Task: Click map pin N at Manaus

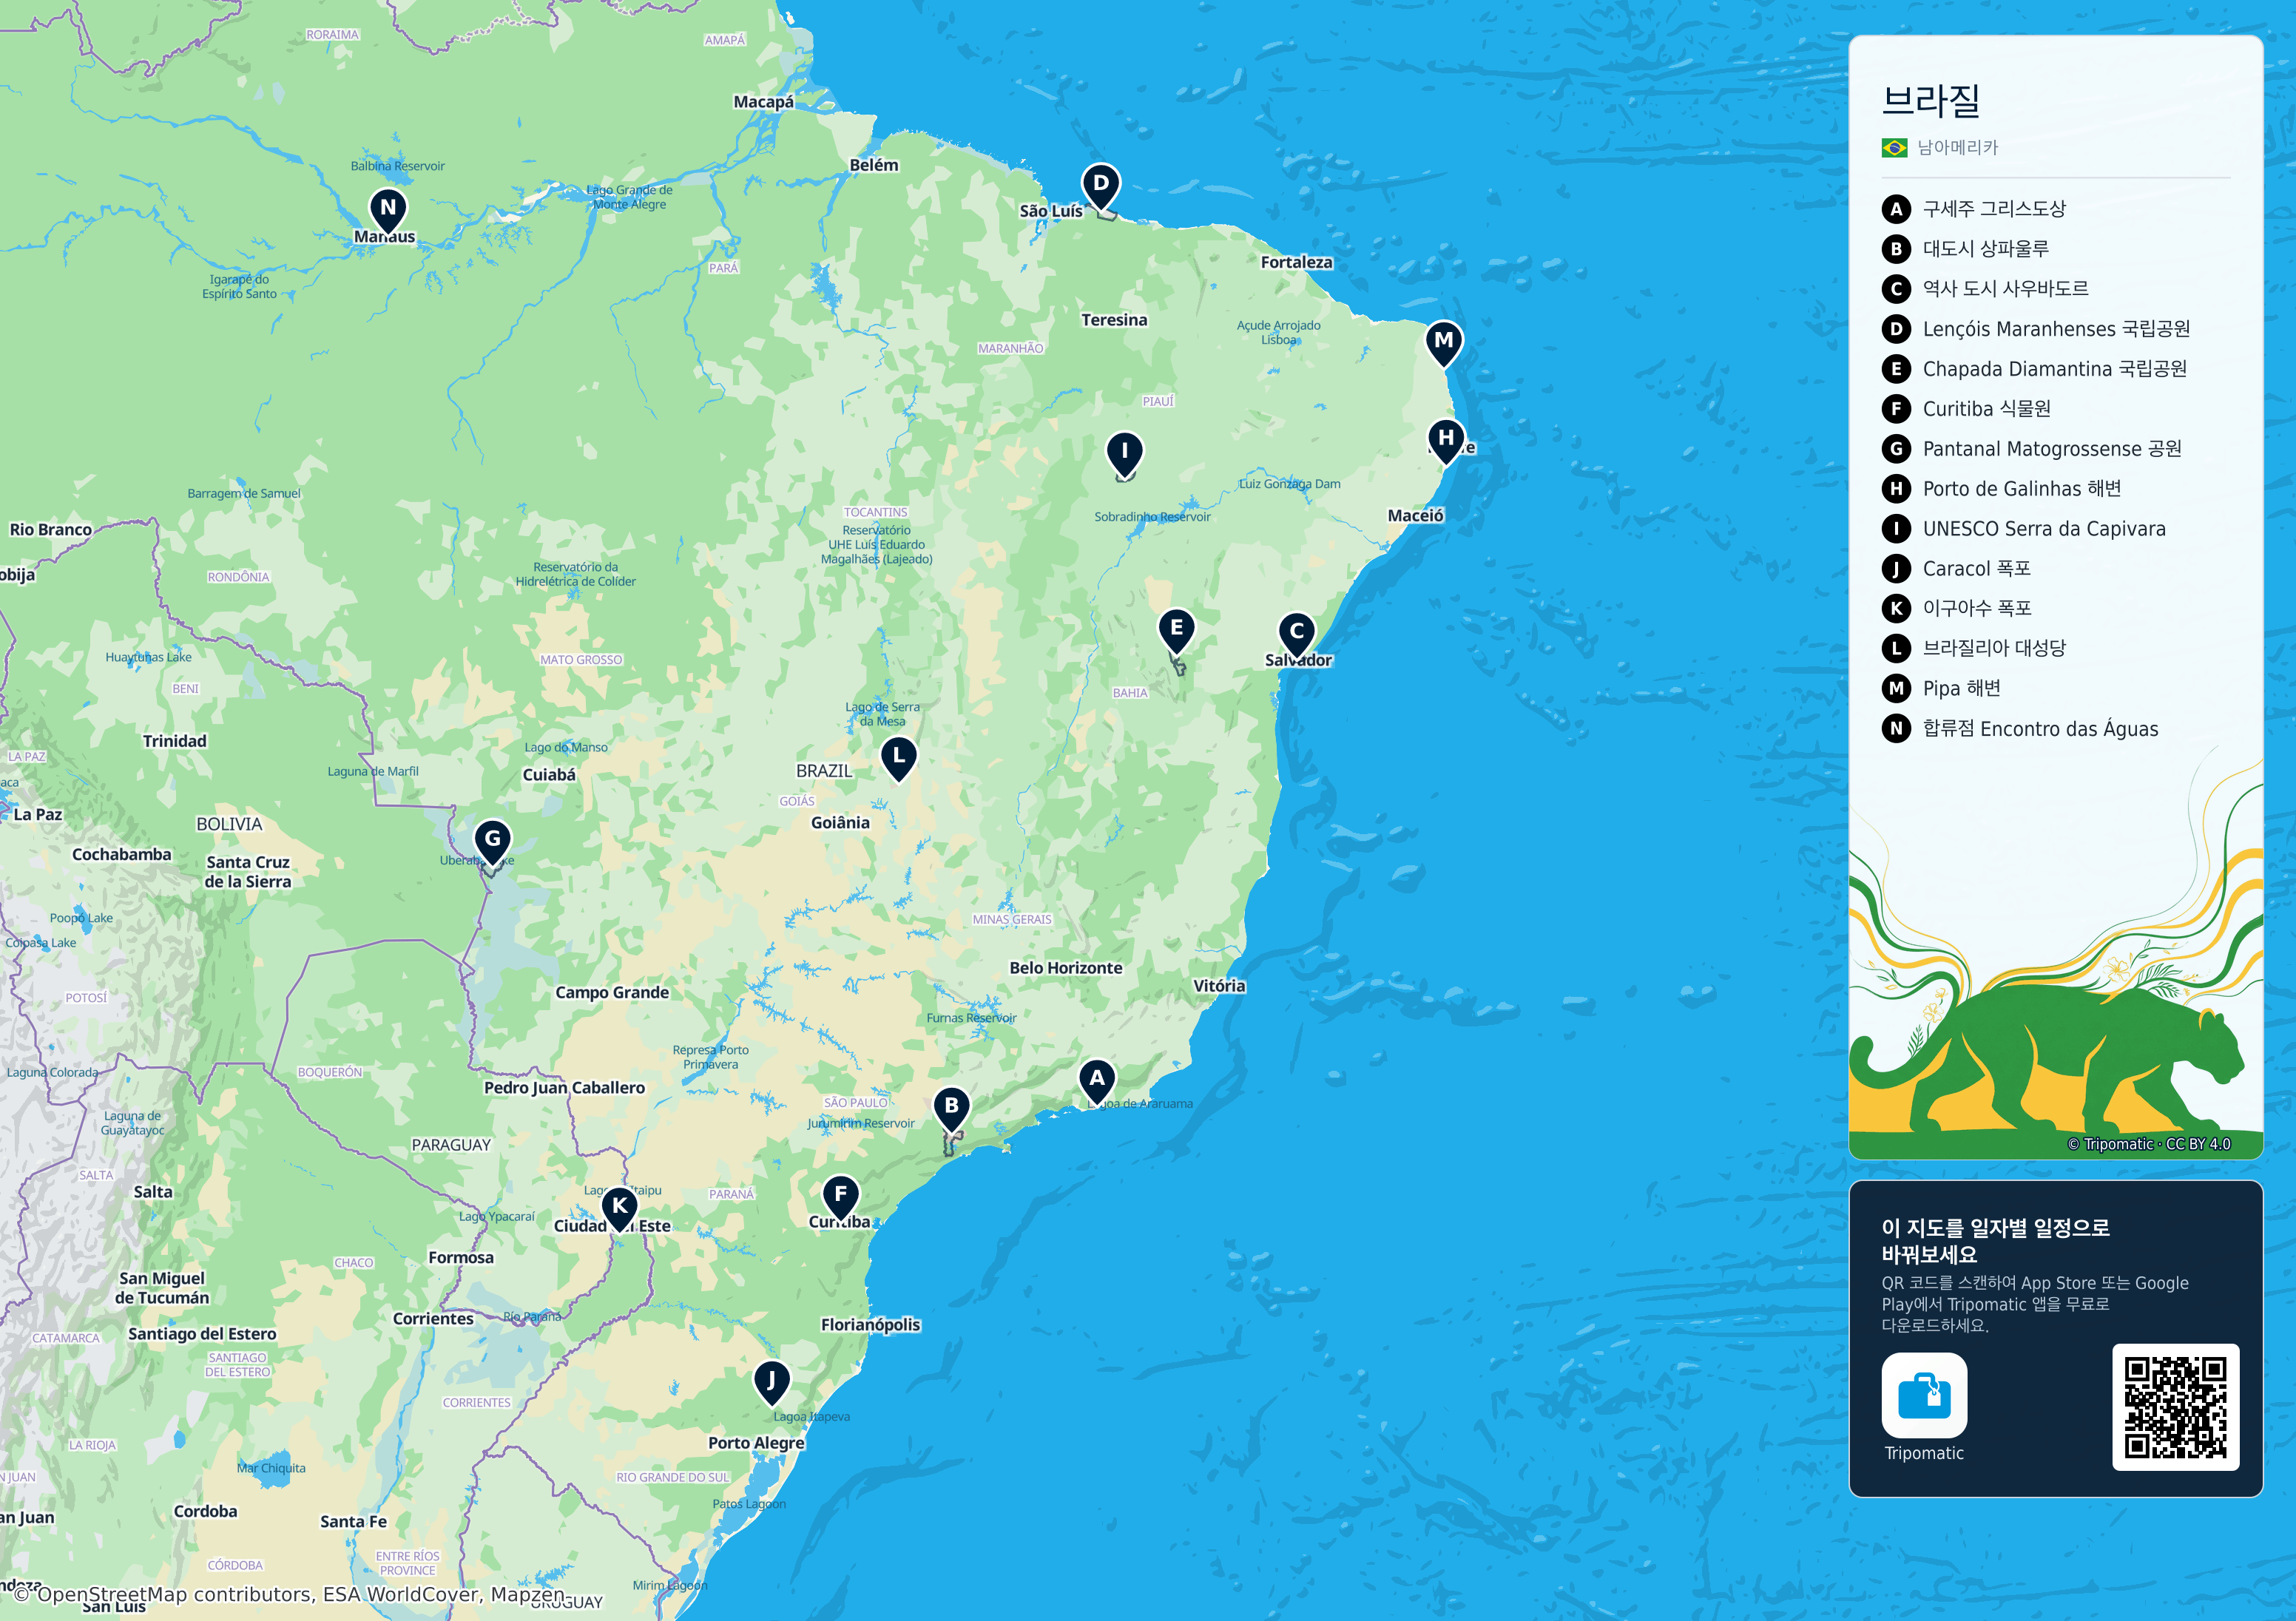Action: click(x=388, y=209)
